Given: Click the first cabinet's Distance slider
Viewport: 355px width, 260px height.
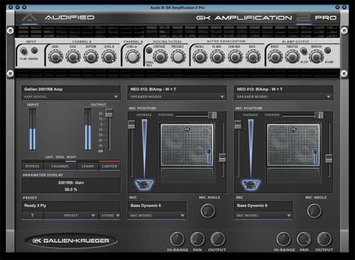Looking at the screenshot, I should pos(131,125).
